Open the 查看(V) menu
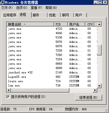The width and height of the screenshot is (109, 113). pos(36,8)
